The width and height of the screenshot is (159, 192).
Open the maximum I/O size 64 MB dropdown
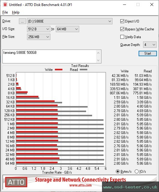click(67, 29)
